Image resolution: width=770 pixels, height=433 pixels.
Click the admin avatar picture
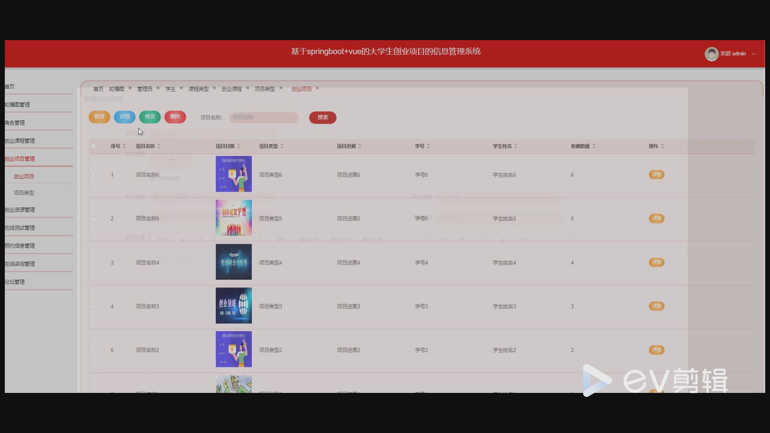point(711,54)
